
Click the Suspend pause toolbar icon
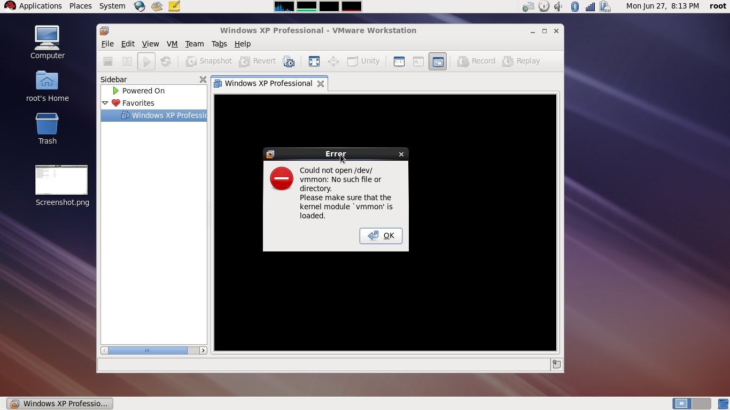(127, 61)
